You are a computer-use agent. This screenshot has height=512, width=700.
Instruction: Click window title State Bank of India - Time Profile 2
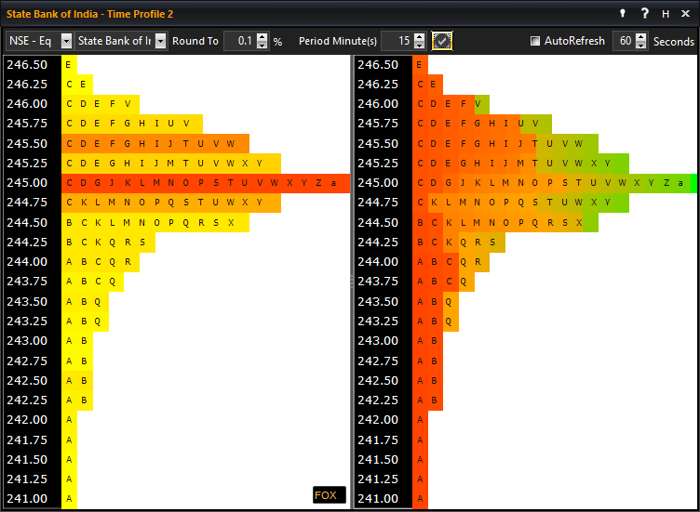pos(89,14)
